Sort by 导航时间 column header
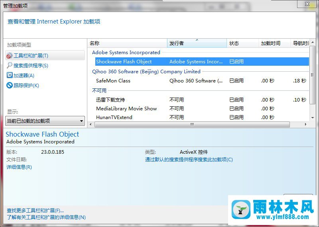This screenshot has width=319, height=227. point(300,43)
